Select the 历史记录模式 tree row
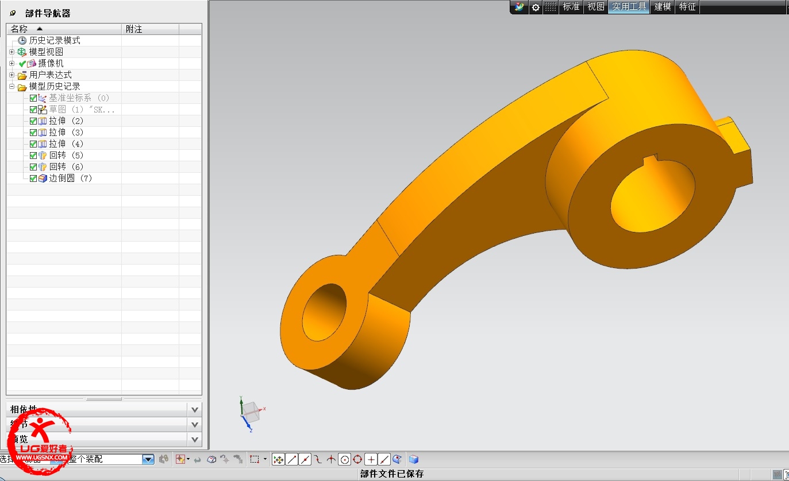This screenshot has height=481, width=789. point(104,40)
